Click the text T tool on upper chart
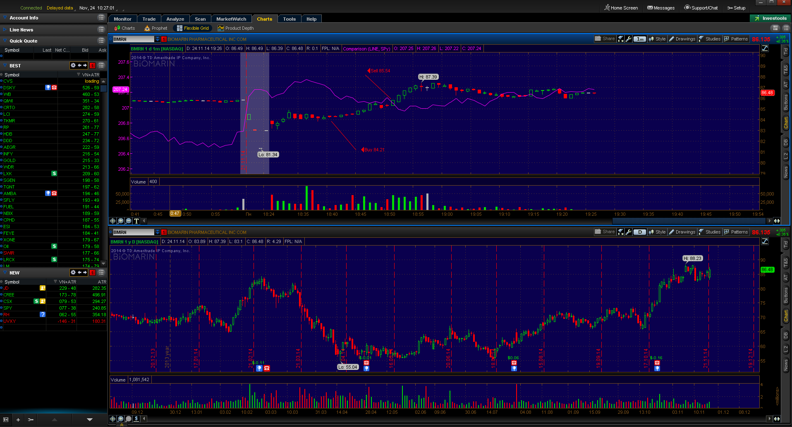This screenshot has width=792, height=427. coord(136,221)
